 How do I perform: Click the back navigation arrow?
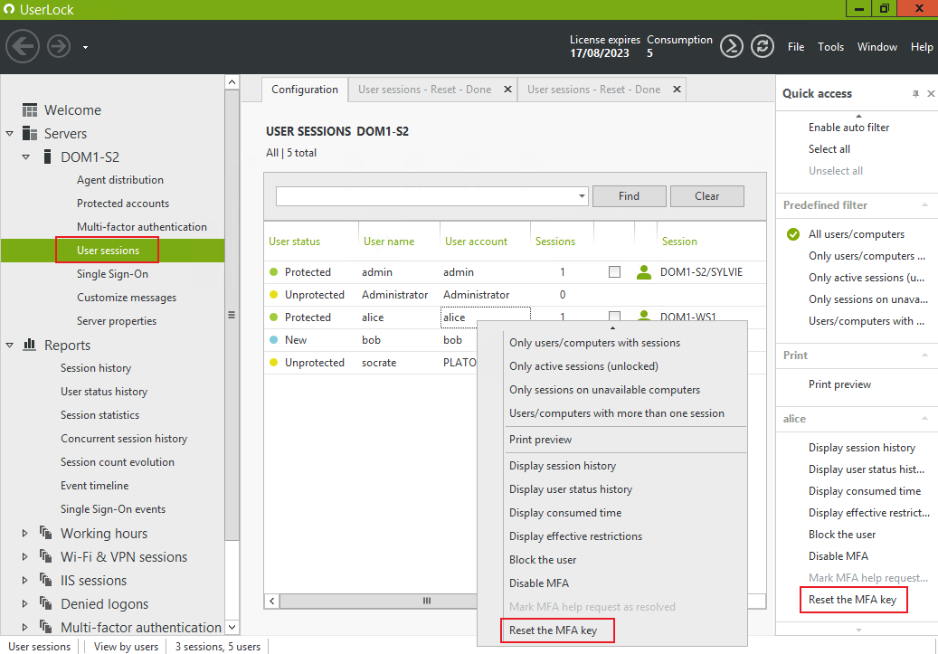pyautogui.click(x=23, y=46)
